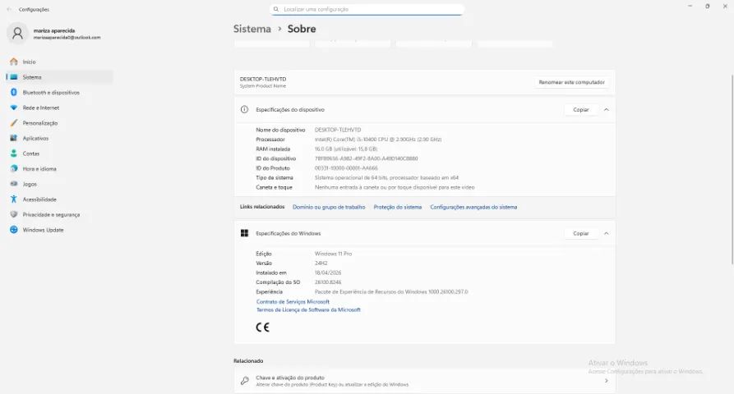
Task: Click Sistema in the breadcrumb
Action: [x=252, y=29]
